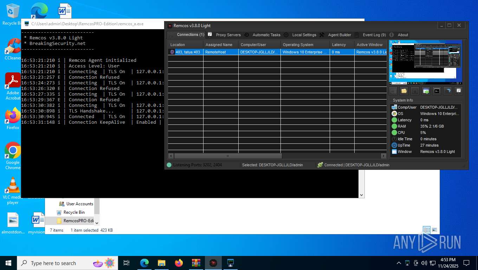The height and width of the screenshot is (270, 478).
Task: Open the Microsoft Edge desktop shortcut
Action: (39, 11)
